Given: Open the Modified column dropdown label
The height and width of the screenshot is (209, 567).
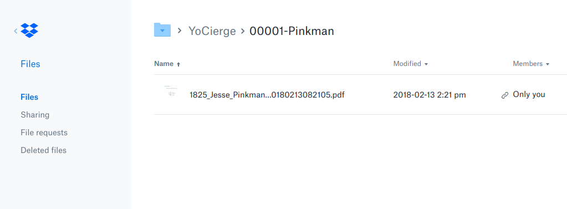Looking at the screenshot, I should click(x=407, y=64).
